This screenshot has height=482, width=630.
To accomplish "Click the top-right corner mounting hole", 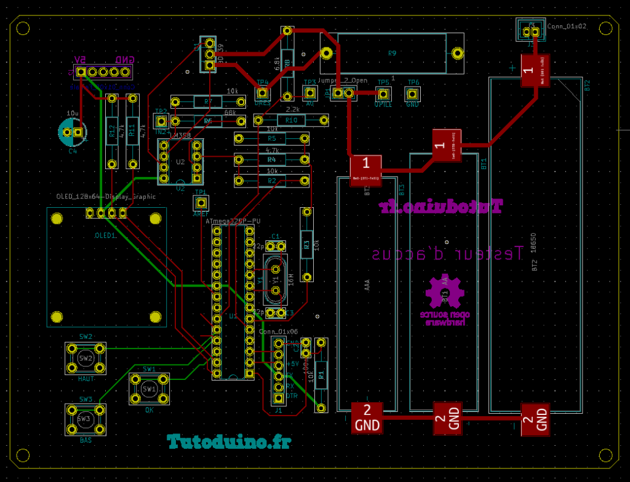I will click(605, 28).
